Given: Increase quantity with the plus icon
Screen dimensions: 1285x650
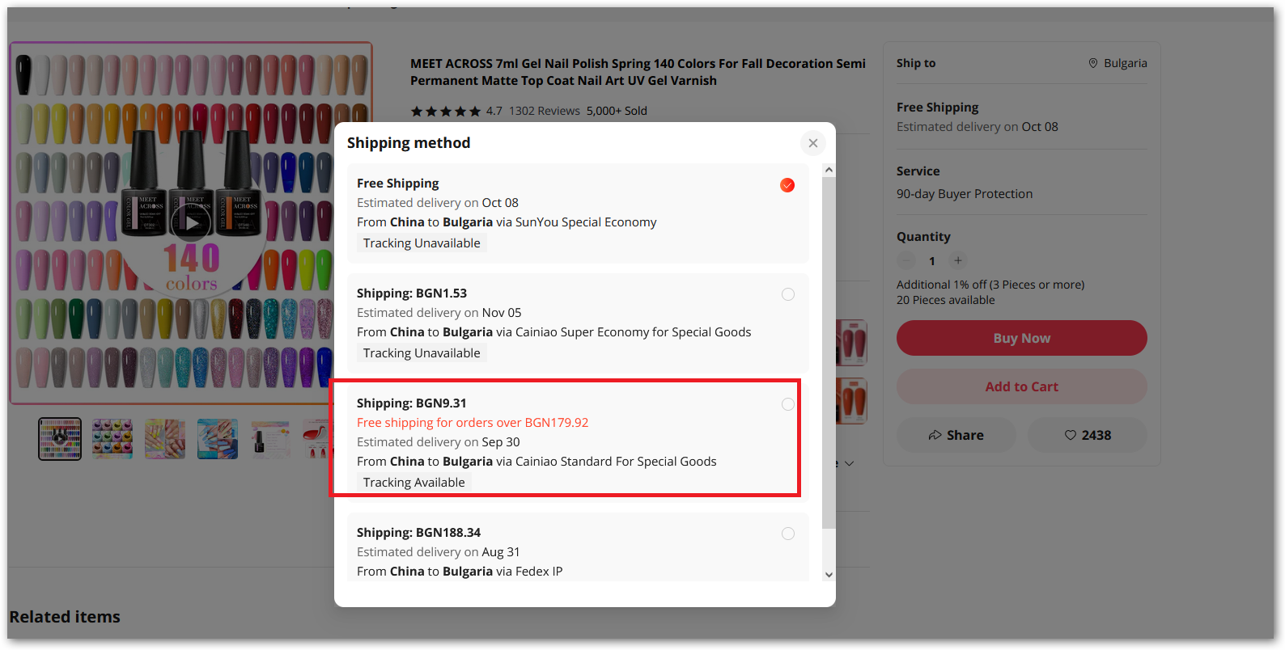Looking at the screenshot, I should tap(958, 260).
